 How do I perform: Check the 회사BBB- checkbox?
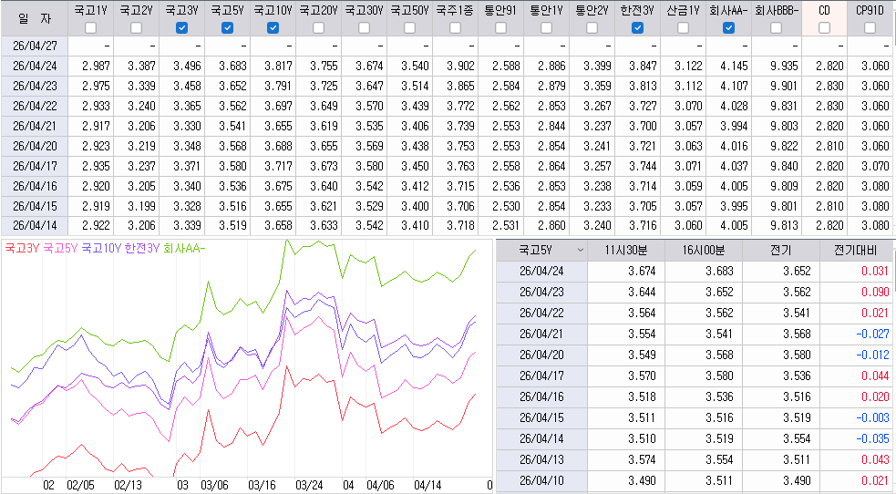(778, 28)
